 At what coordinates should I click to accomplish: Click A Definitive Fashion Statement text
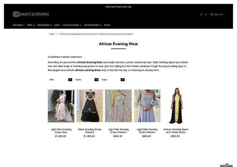point(65,57)
